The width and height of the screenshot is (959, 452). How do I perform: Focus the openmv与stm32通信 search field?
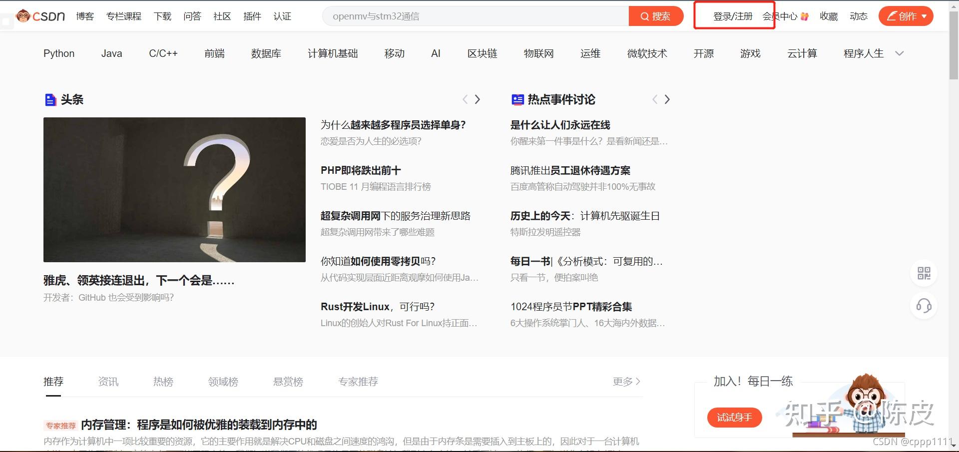(476, 16)
